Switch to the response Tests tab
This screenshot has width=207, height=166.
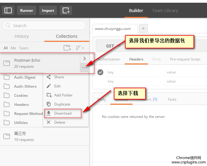(x=172, y=99)
